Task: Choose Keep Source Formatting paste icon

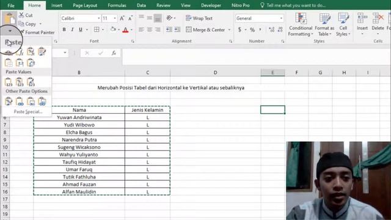Action: (42, 52)
